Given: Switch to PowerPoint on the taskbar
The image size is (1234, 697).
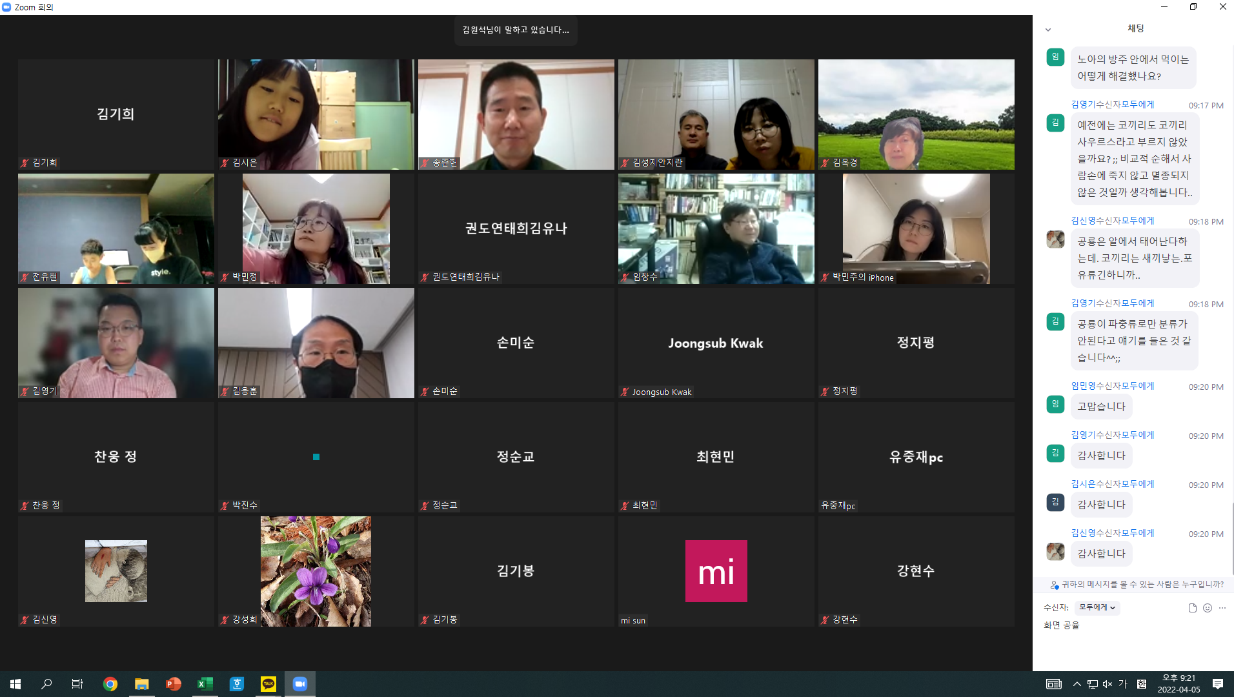Looking at the screenshot, I should point(174,684).
